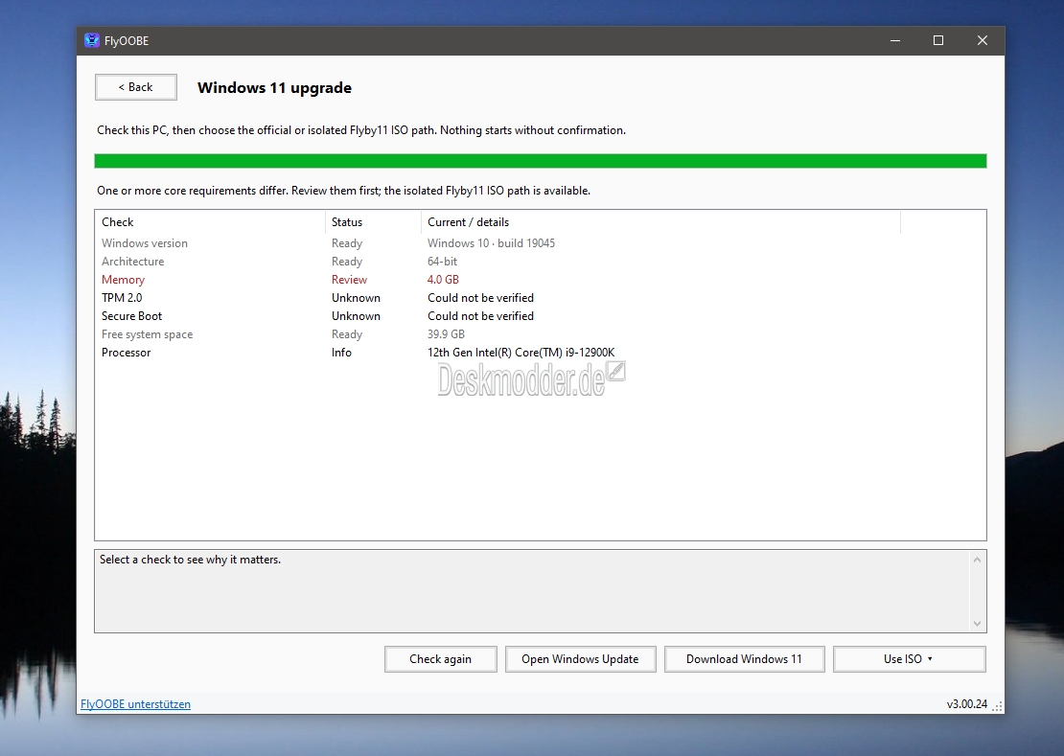Viewport: 1064px width, 756px height.
Task: Expand the Use ISO dropdown
Action: pos(910,659)
